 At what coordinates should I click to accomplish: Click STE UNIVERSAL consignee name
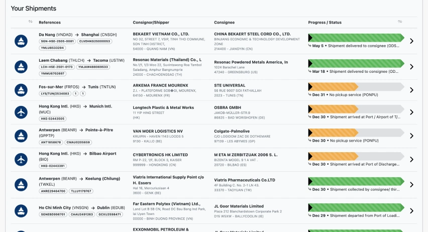click(x=230, y=85)
